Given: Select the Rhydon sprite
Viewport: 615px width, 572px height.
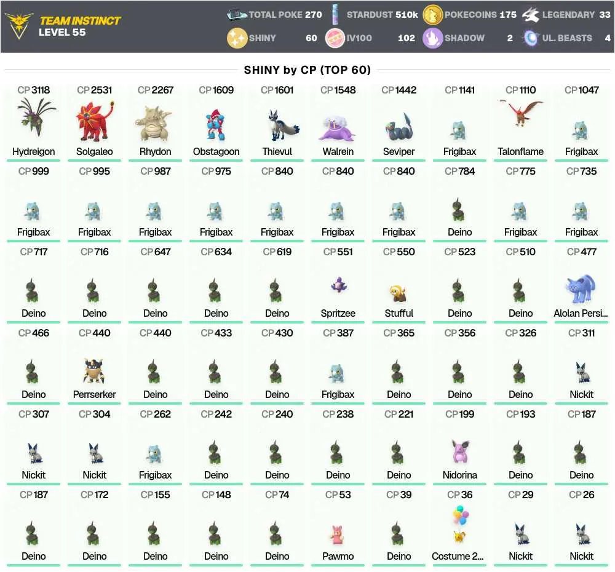Looking at the screenshot, I should coord(154,124).
